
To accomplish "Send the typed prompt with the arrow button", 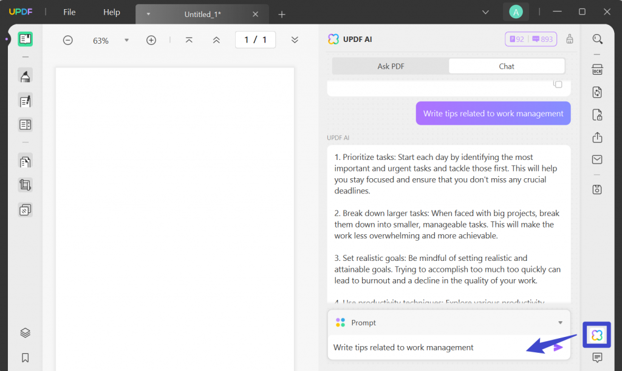I will click(556, 347).
